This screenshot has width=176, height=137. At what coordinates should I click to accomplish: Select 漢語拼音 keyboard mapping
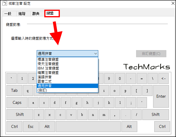(67, 77)
